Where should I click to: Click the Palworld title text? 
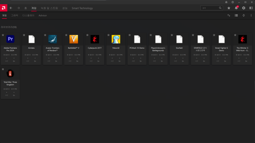click(x=116, y=48)
